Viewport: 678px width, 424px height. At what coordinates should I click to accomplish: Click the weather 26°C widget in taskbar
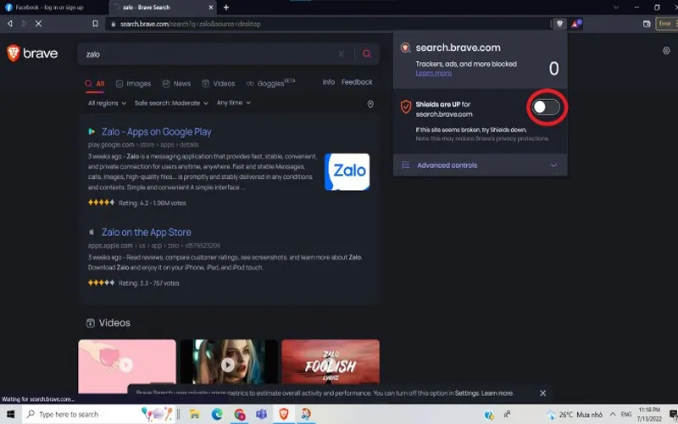575,415
